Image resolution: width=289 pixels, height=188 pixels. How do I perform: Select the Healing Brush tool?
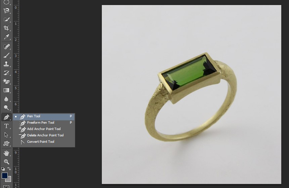point(6,47)
